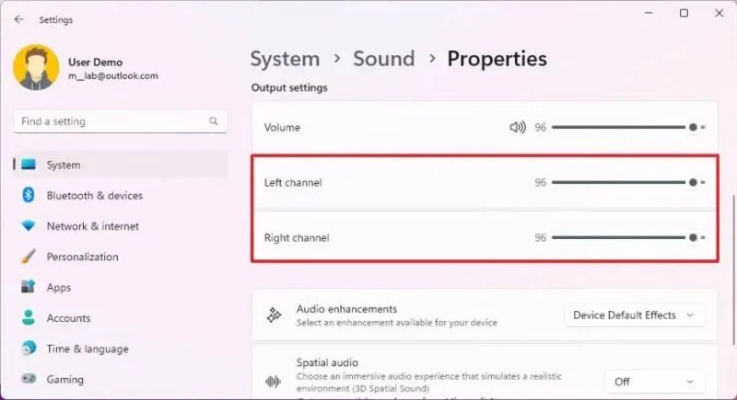Click the Spatial audio waveform icon
This screenshot has width=737, height=400.
click(273, 382)
